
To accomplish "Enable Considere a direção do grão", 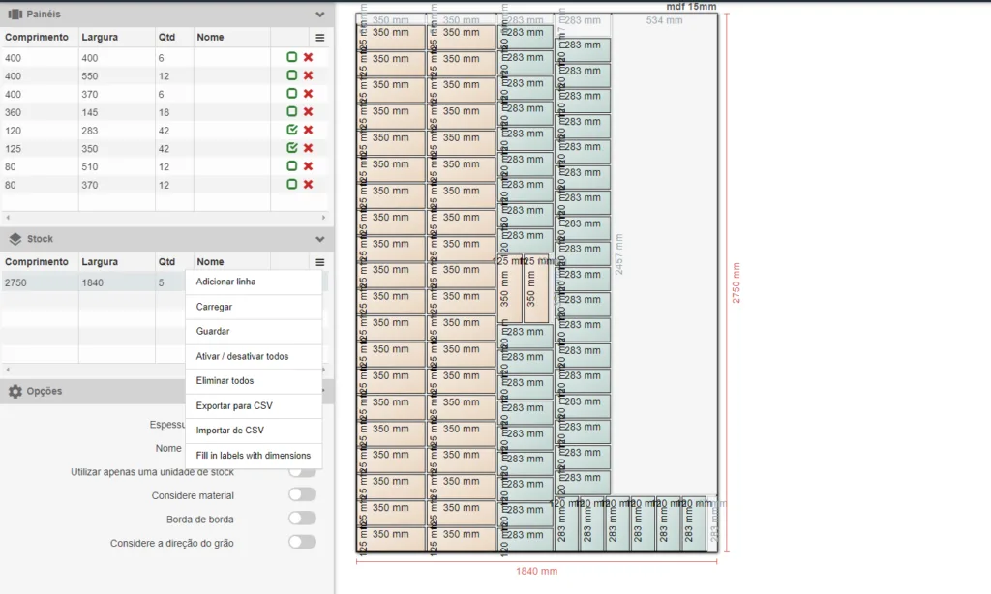I will coord(302,543).
